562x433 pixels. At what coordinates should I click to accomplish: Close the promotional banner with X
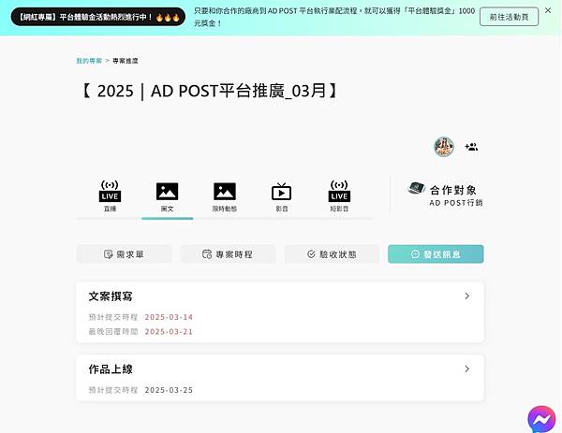click(548, 10)
